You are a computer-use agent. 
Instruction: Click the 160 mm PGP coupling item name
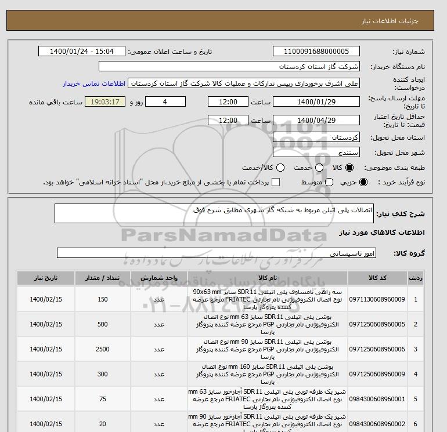pos(268,374)
